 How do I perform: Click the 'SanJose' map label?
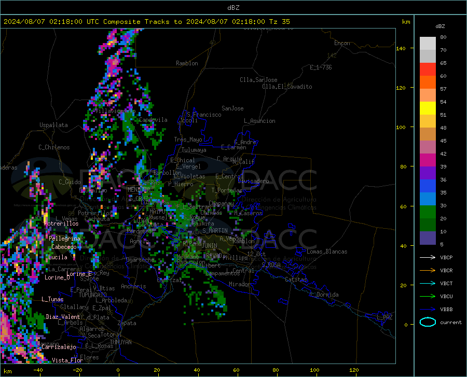pos(232,108)
